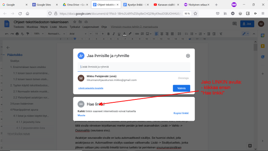Viewport: 268px width, 151px height.
Task: Open the Lisää menu
Action: coord(53,27)
